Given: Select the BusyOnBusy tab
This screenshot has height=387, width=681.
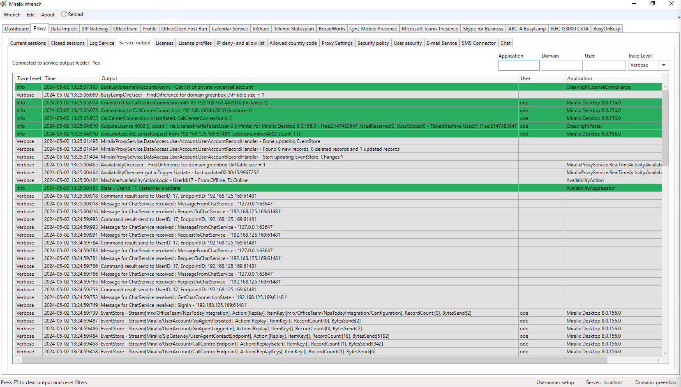Looking at the screenshot, I should click(x=607, y=29).
